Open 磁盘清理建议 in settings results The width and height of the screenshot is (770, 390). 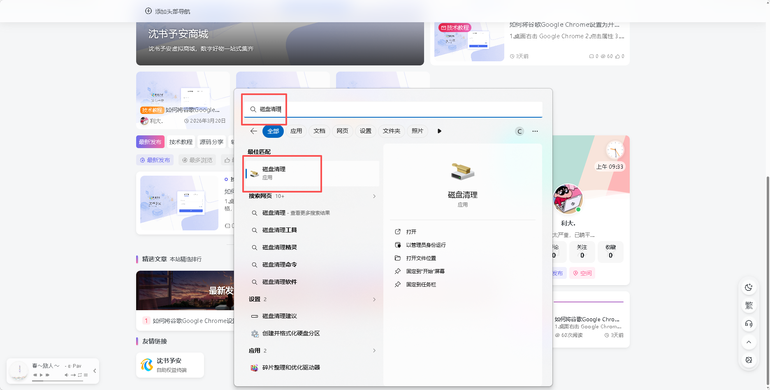(x=280, y=316)
